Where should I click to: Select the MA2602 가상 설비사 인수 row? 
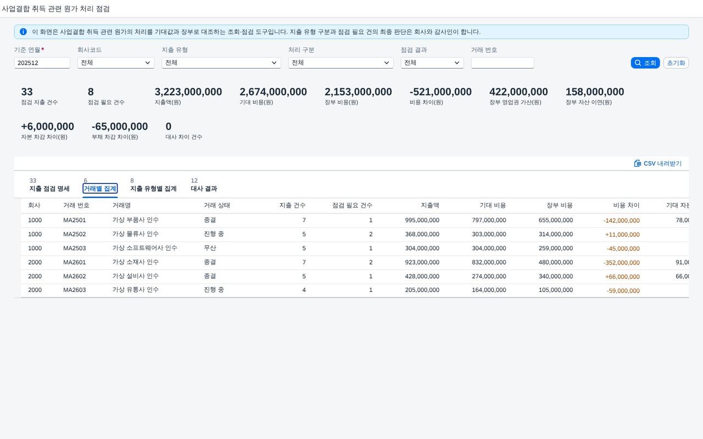355,276
